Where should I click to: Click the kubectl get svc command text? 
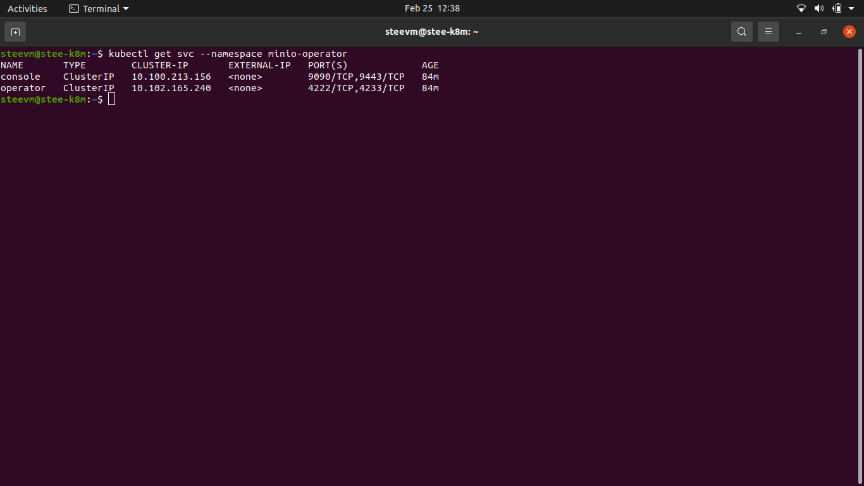click(228, 53)
